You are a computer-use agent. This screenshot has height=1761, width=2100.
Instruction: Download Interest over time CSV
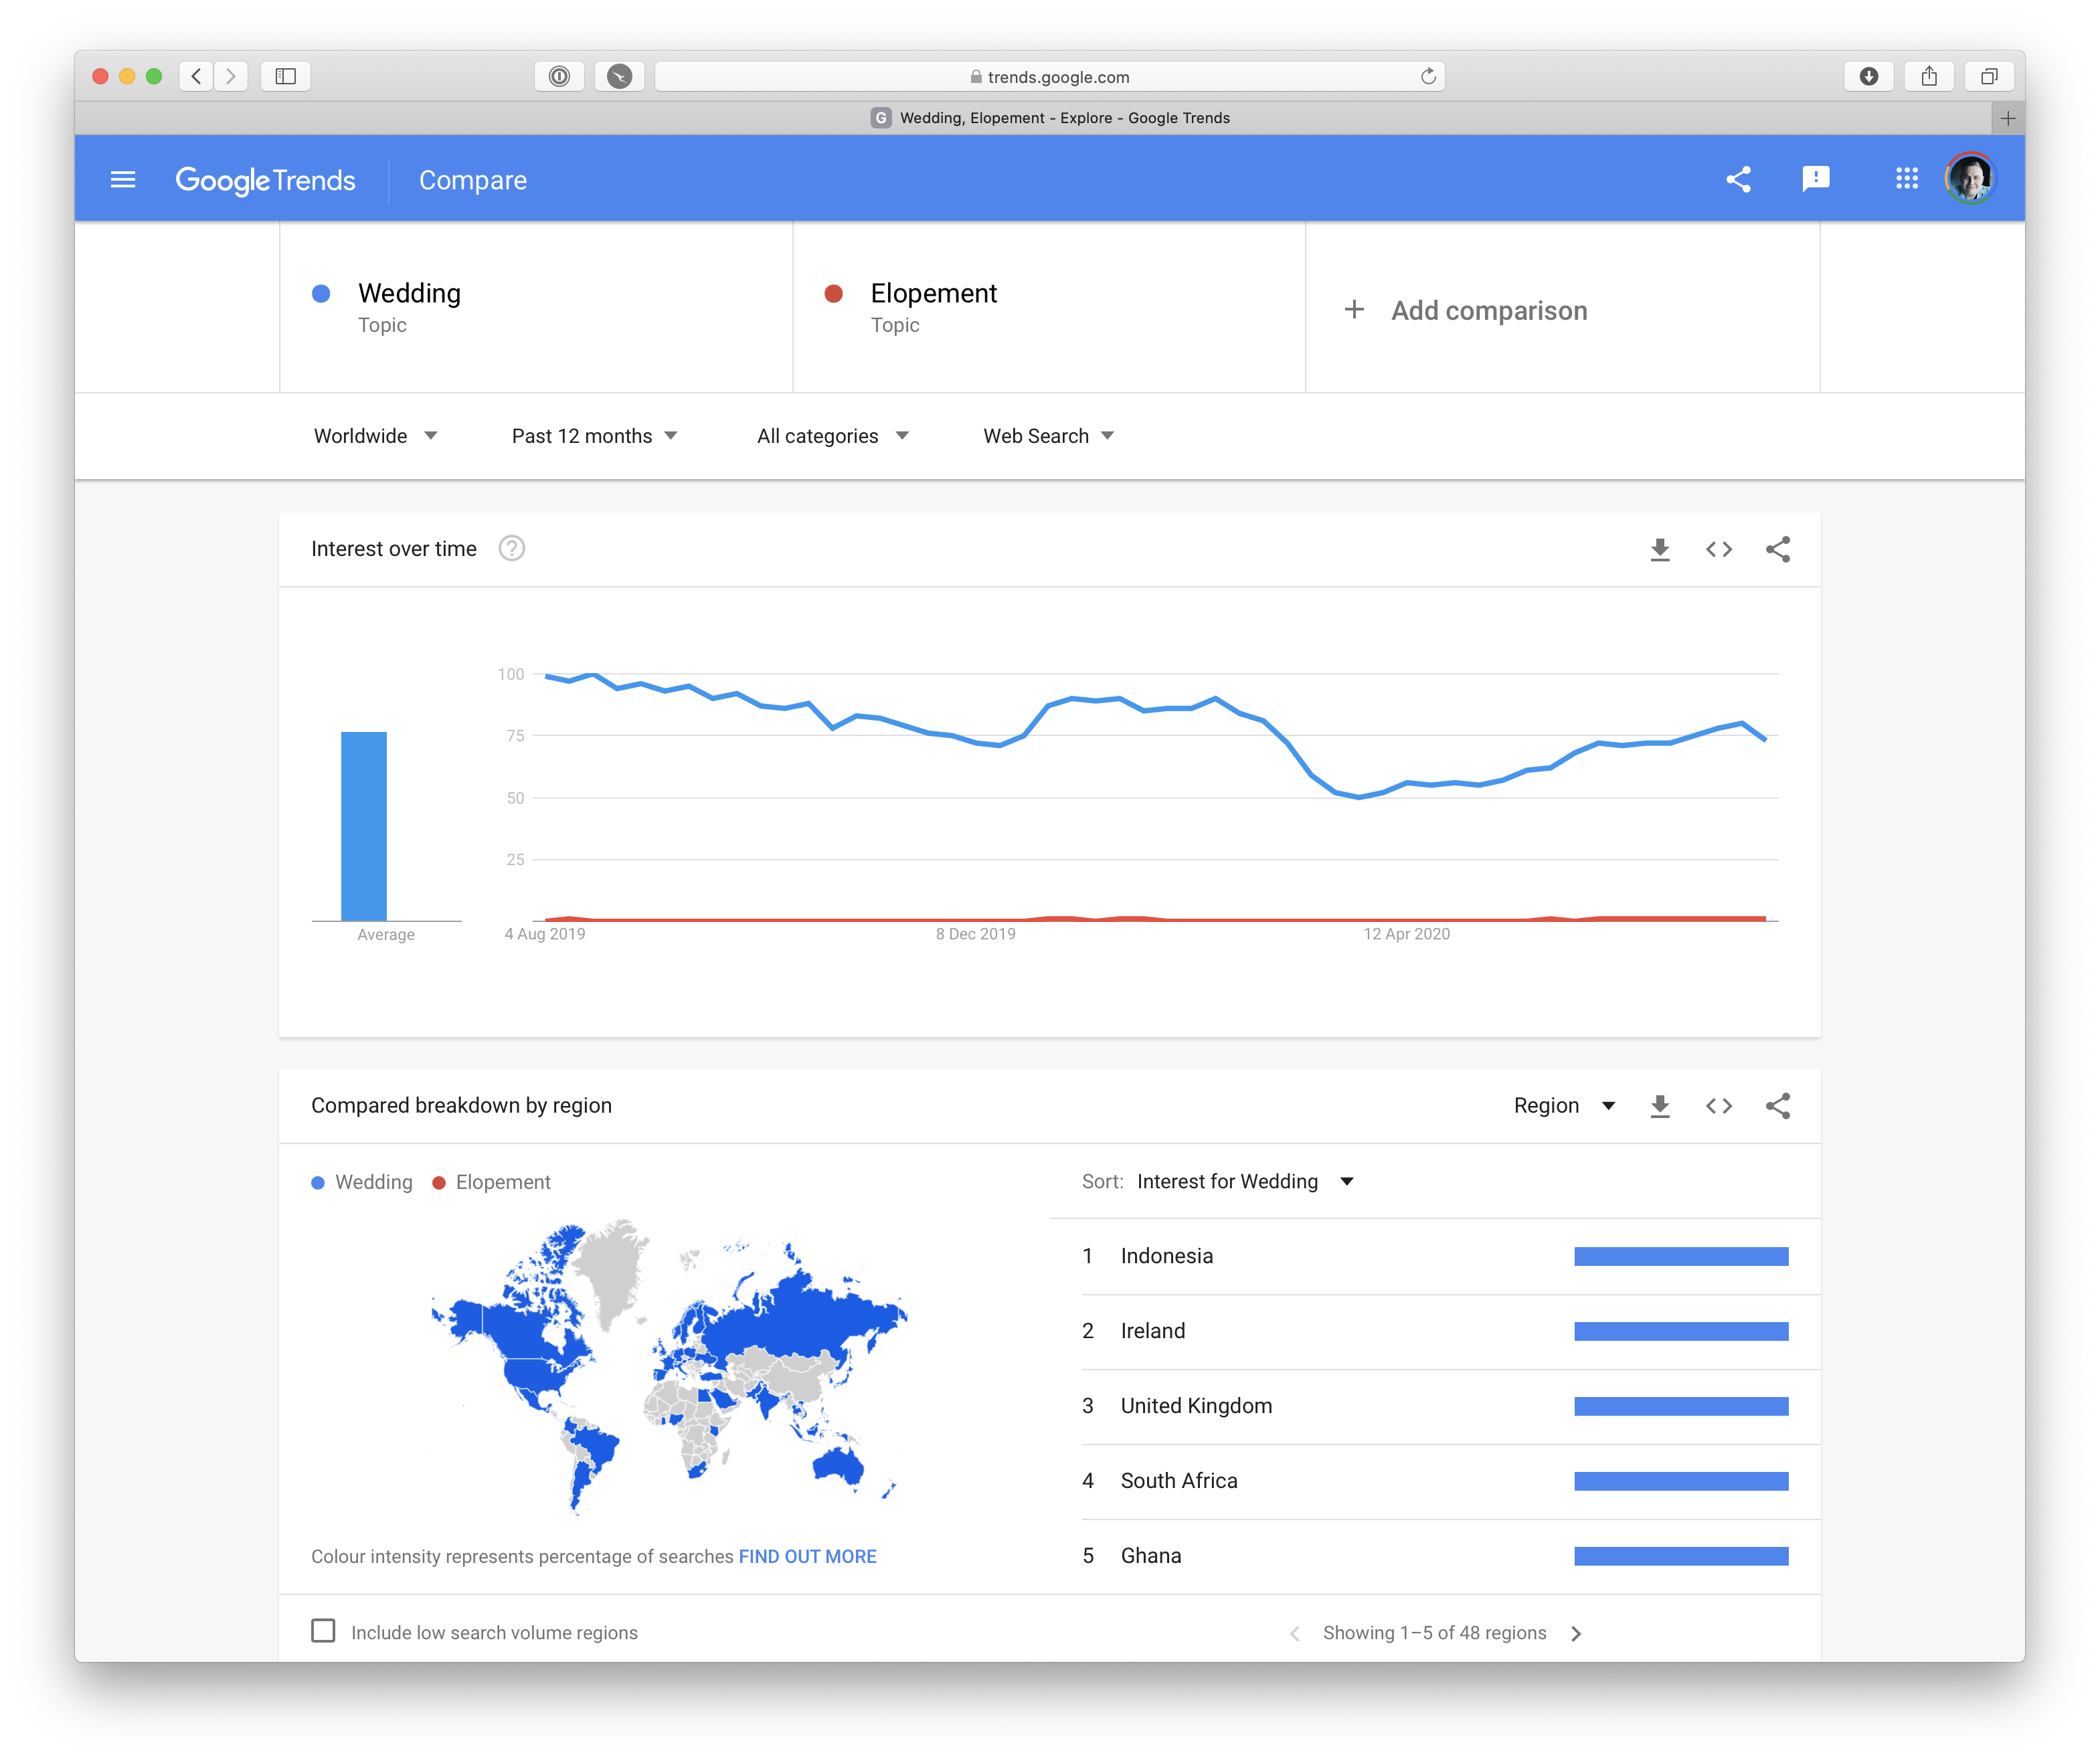pyautogui.click(x=1660, y=549)
